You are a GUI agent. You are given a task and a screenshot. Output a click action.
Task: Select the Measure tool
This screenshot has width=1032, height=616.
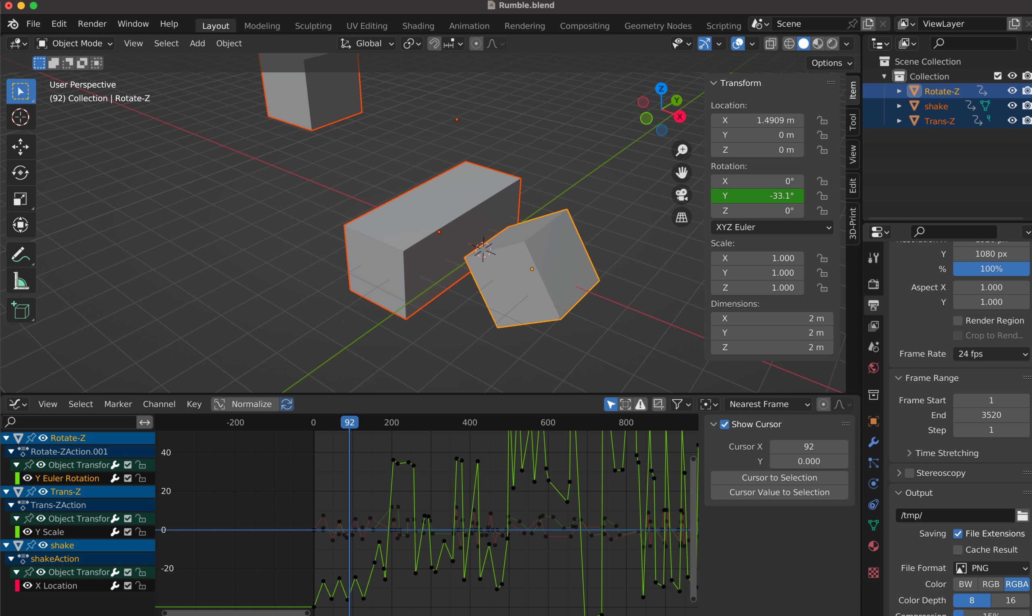point(20,282)
